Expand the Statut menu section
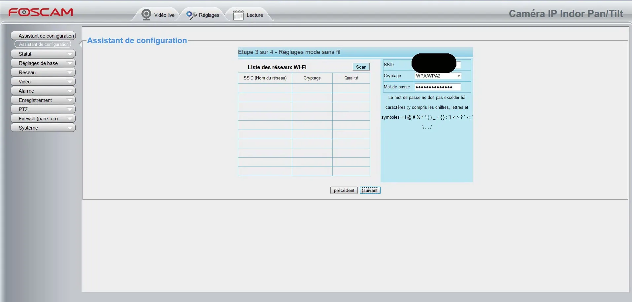 click(x=43, y=54)
